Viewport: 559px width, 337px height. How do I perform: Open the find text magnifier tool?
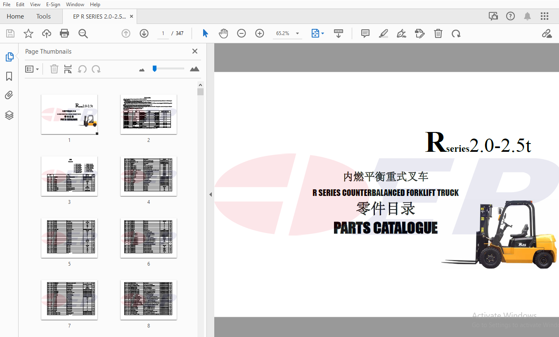click(x=83, y=33)
